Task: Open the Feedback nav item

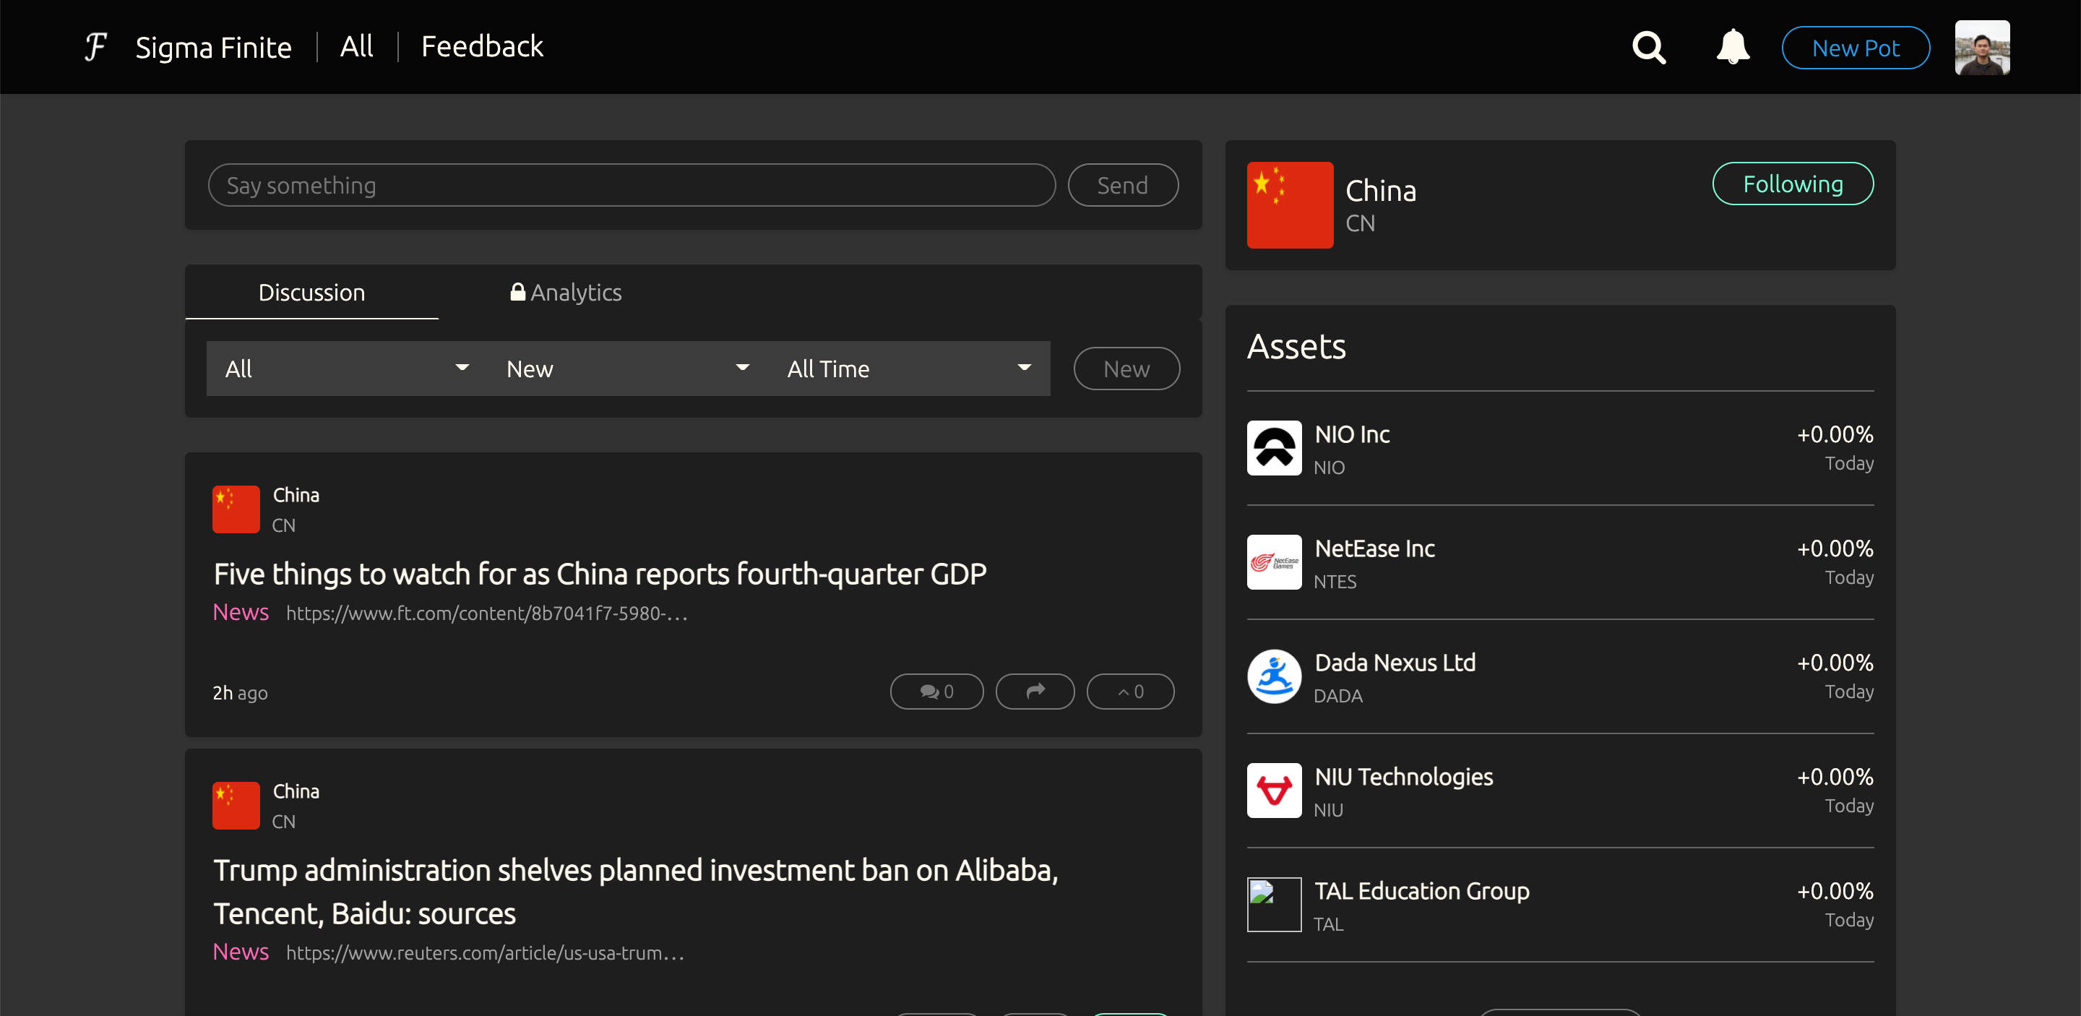Action: tap(482, 47)
